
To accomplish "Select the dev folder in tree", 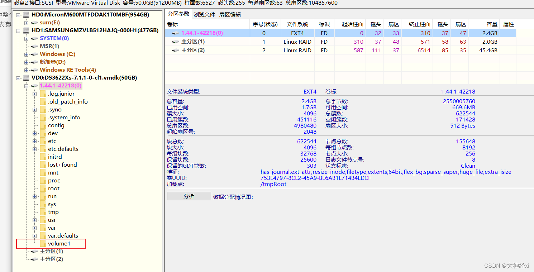I will (53, 133).
